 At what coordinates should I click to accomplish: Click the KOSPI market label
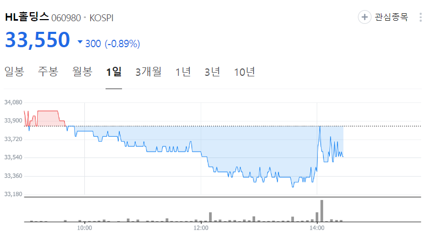(101, 18)
